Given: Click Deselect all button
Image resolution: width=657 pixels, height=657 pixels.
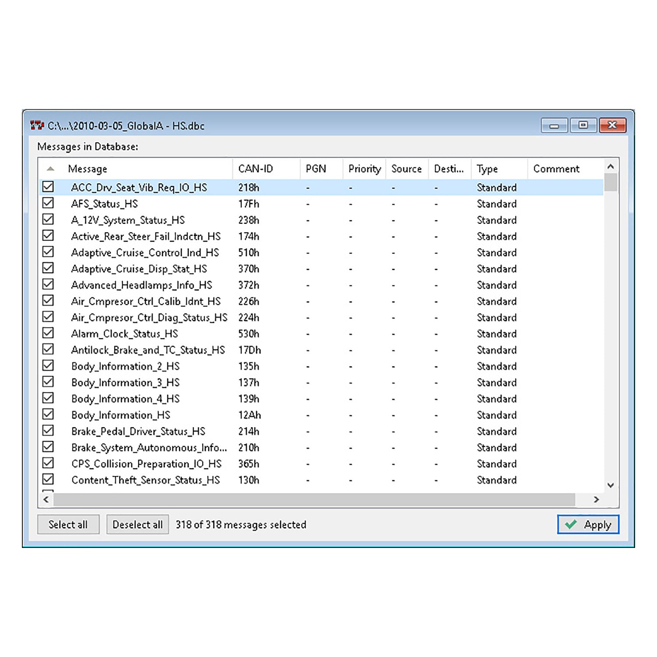Looking at the screenshot, I should (137, 524).
